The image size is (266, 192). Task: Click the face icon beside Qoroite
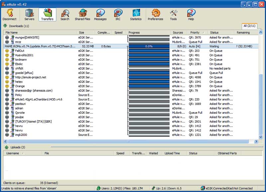pyautogui.click(x=7, y=113)
